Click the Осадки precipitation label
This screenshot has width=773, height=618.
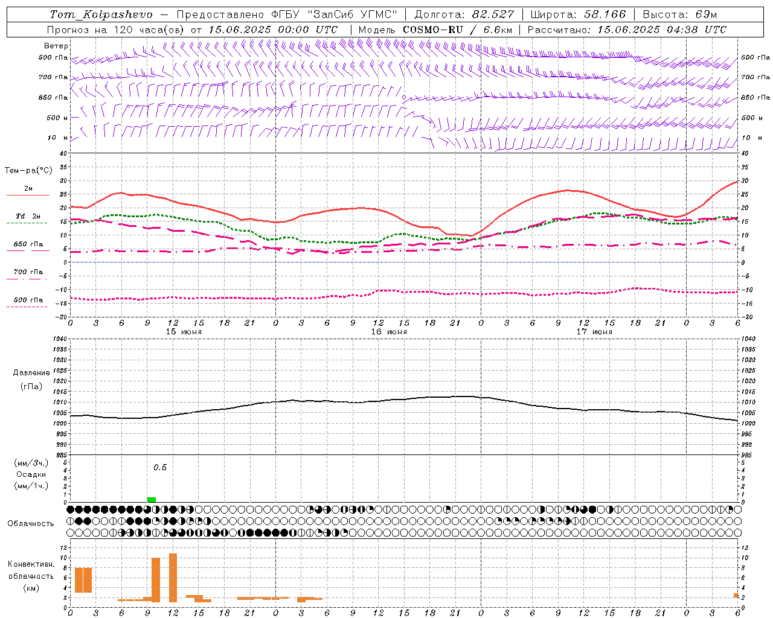[31, 474]
